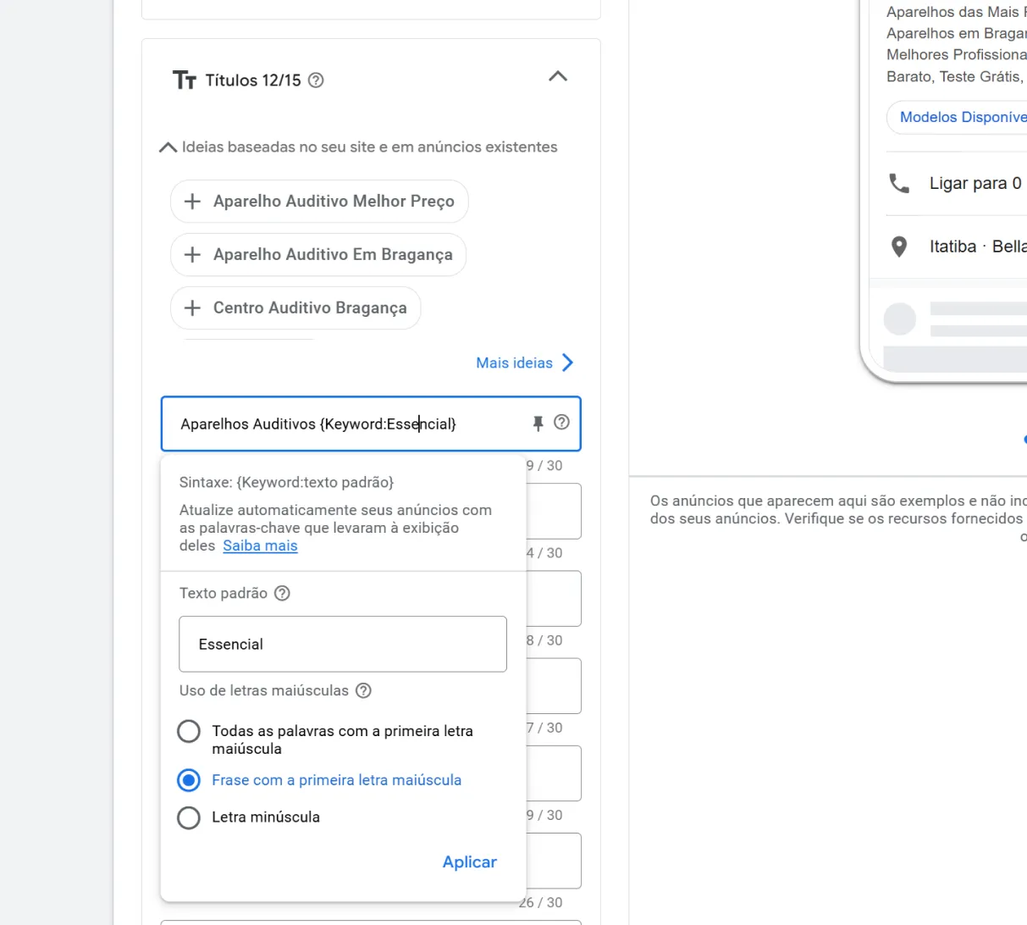Collapse the Títulos section chevron
The height and width of the screenshot is (925, 1027).
tap(558, 76)
